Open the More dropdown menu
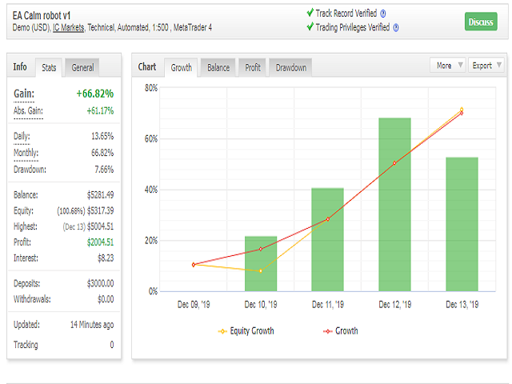This screenshot has width=512, height=384. pos(448,66)
